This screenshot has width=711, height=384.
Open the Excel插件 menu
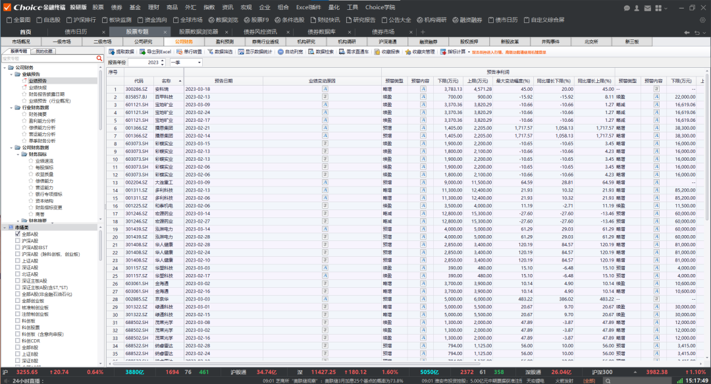click(308, 7)
